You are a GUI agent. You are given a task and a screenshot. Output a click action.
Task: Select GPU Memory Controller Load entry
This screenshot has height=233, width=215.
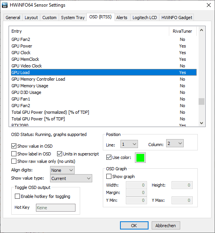tap(104, 79)
